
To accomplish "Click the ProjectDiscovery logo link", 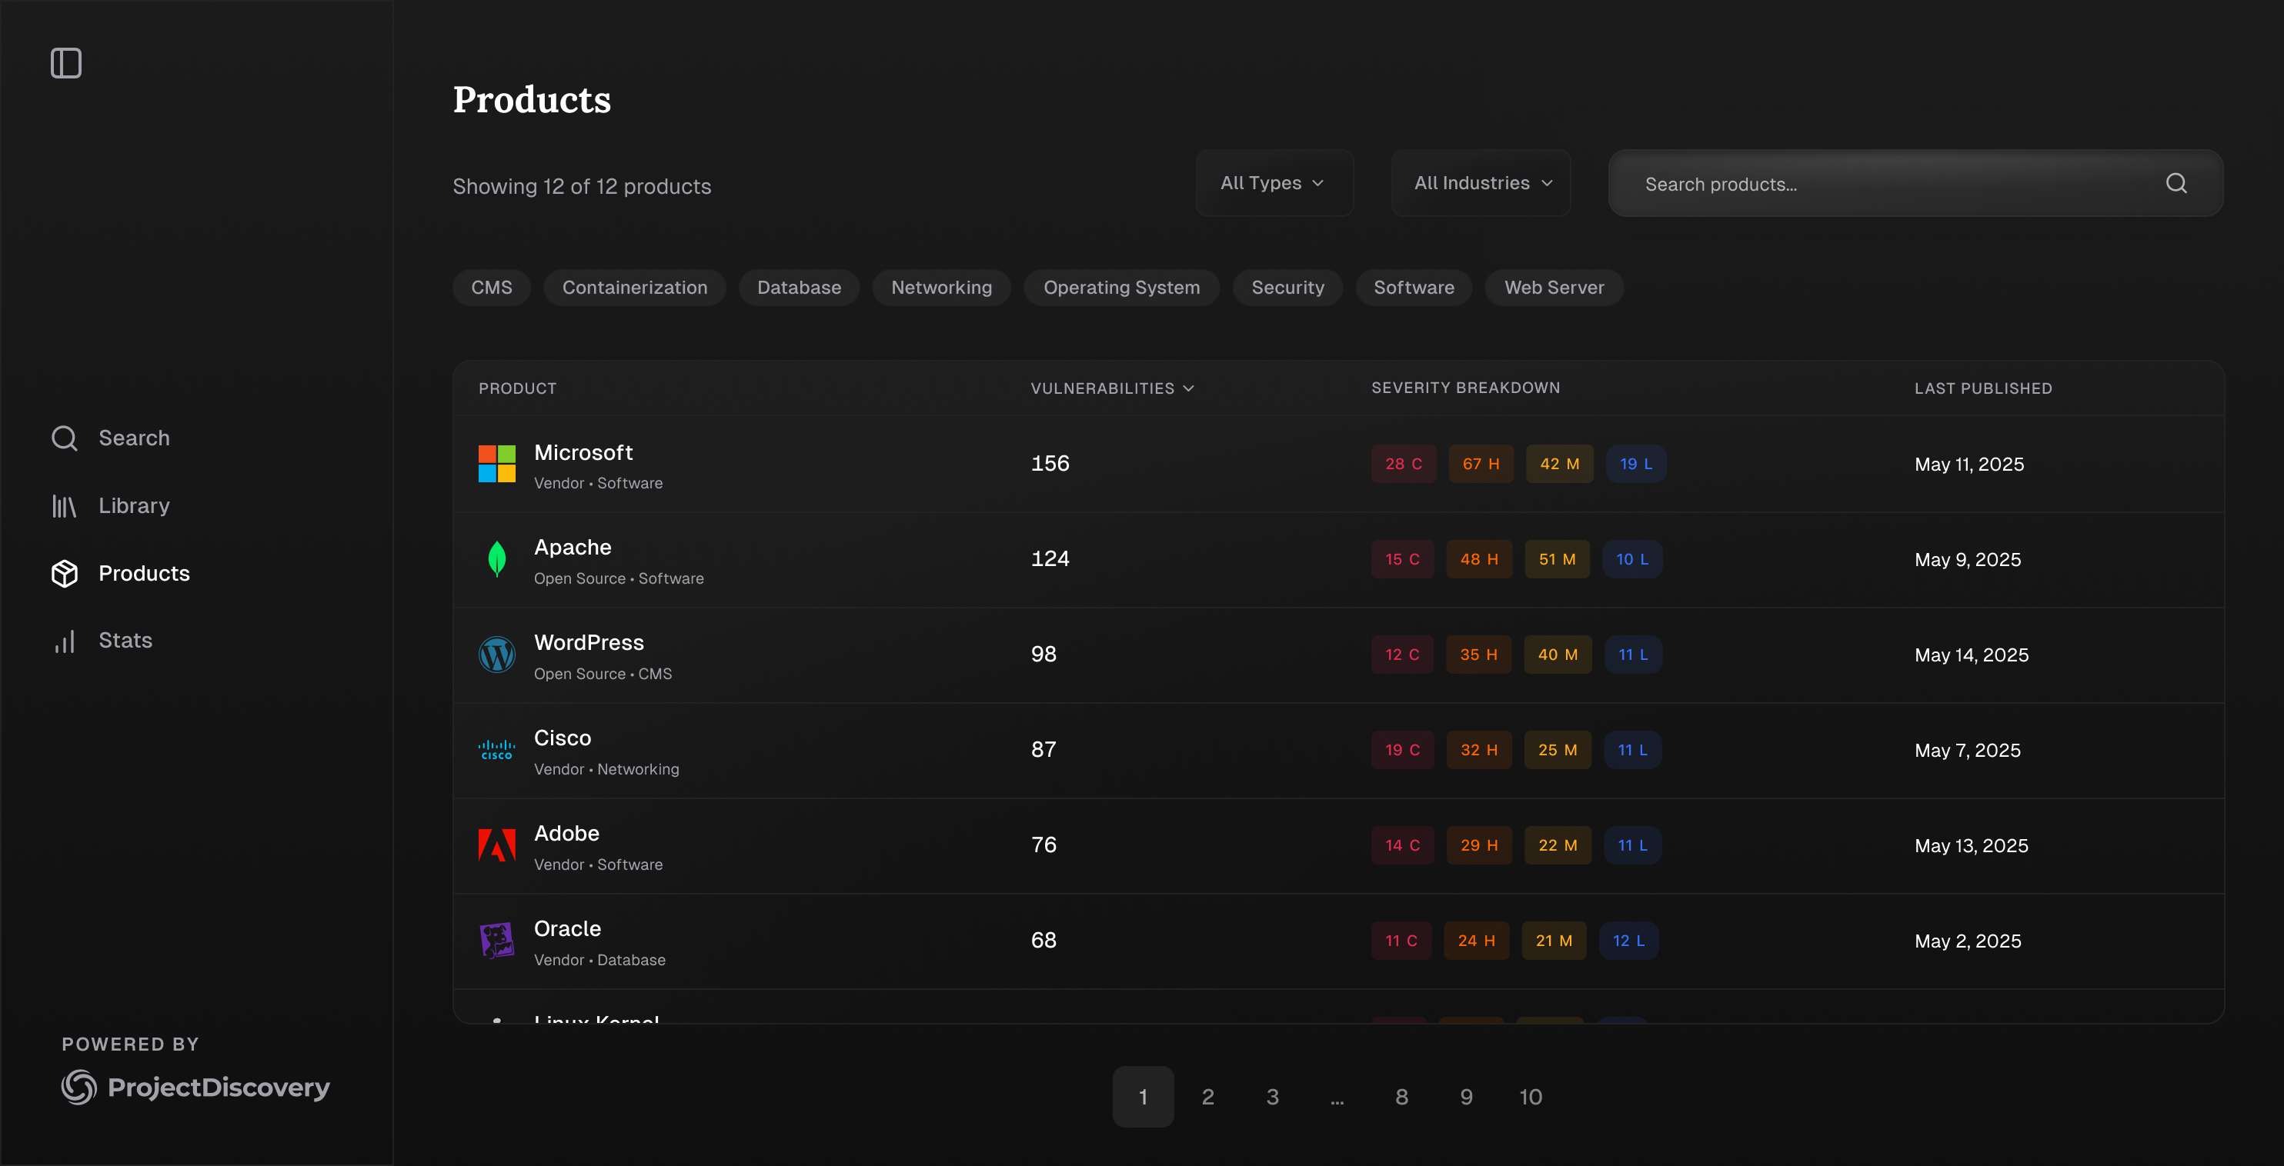I will click(x=195, y=1086).
